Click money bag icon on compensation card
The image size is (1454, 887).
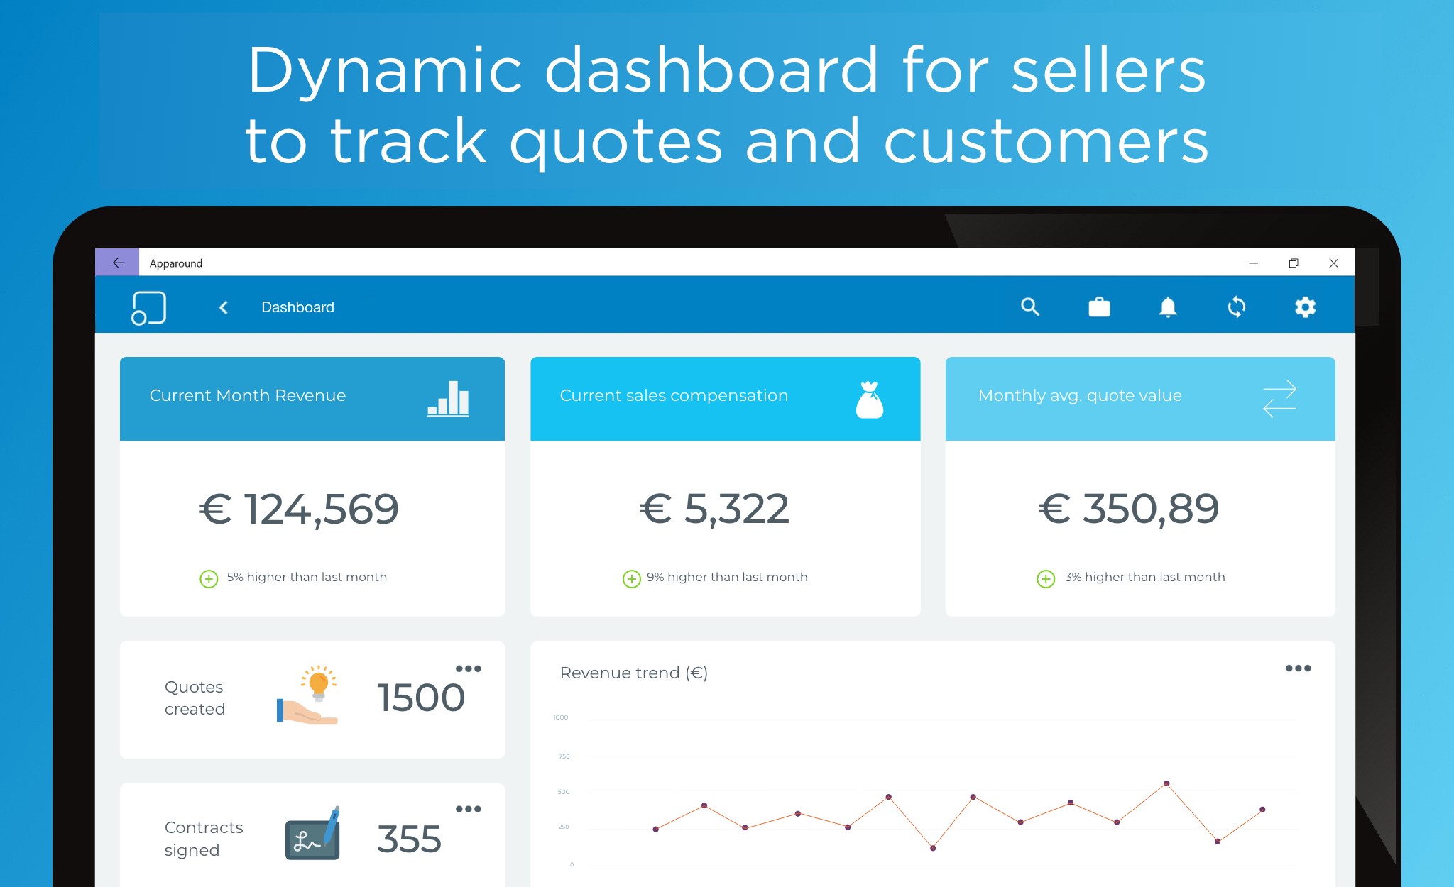(869, 400)
